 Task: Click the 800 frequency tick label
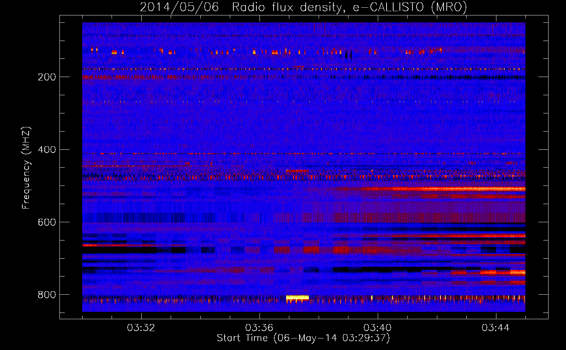click(47, 295)
